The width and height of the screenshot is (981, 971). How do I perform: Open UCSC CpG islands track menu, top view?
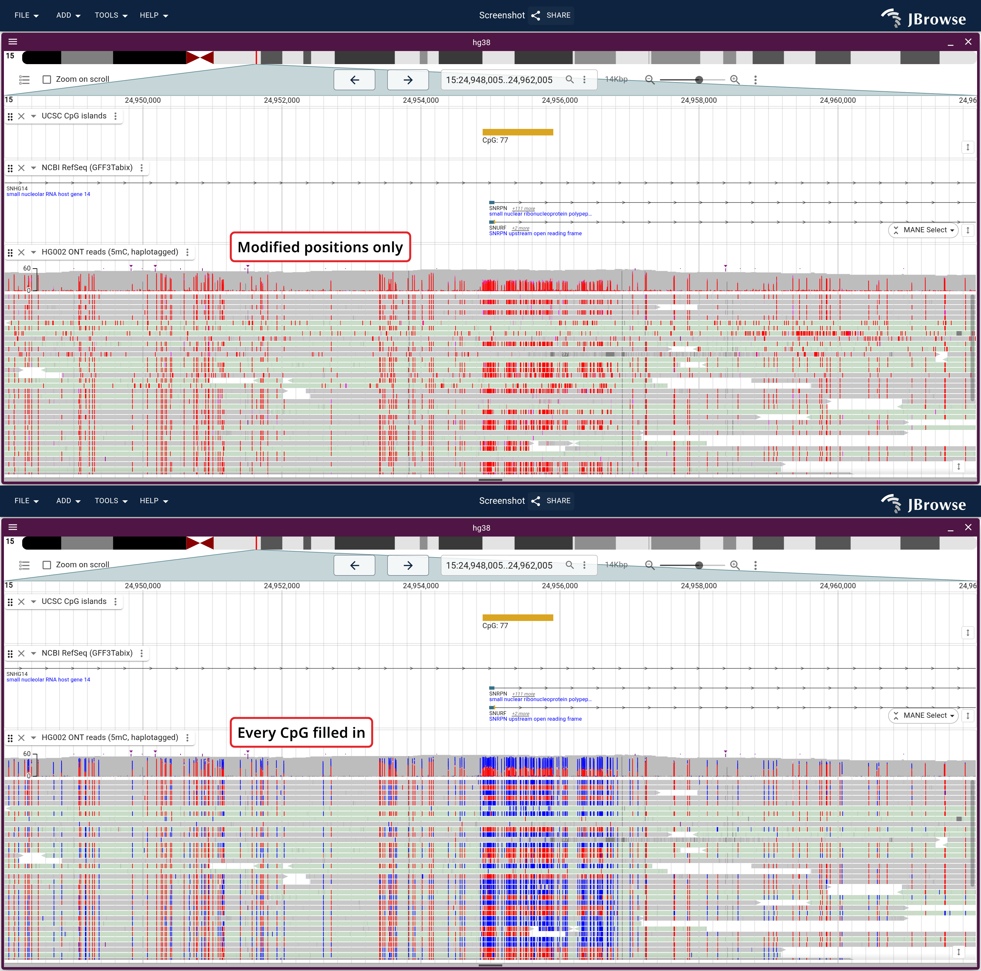(116, 116)
